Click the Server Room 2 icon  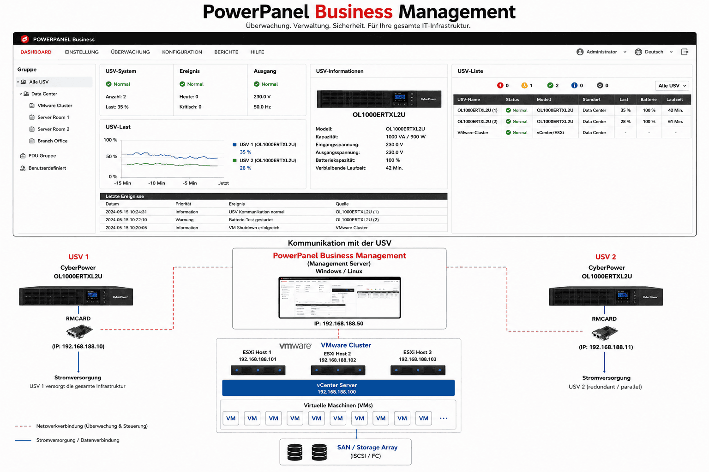[x=32, y=129]
